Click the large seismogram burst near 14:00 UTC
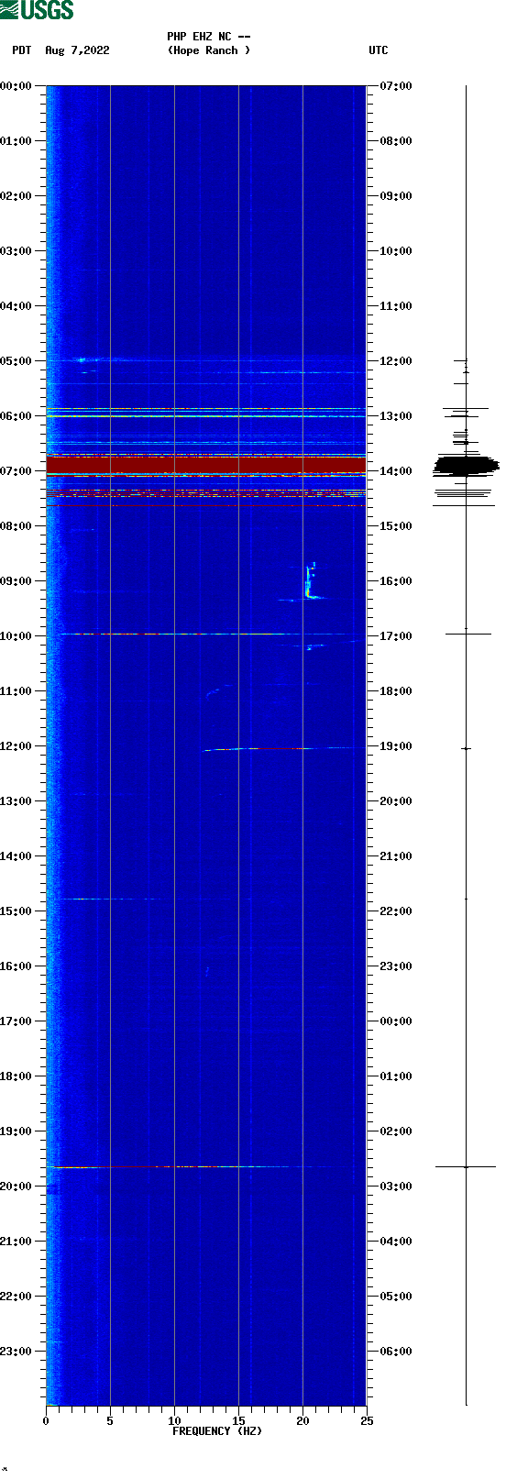 (466, 465)
